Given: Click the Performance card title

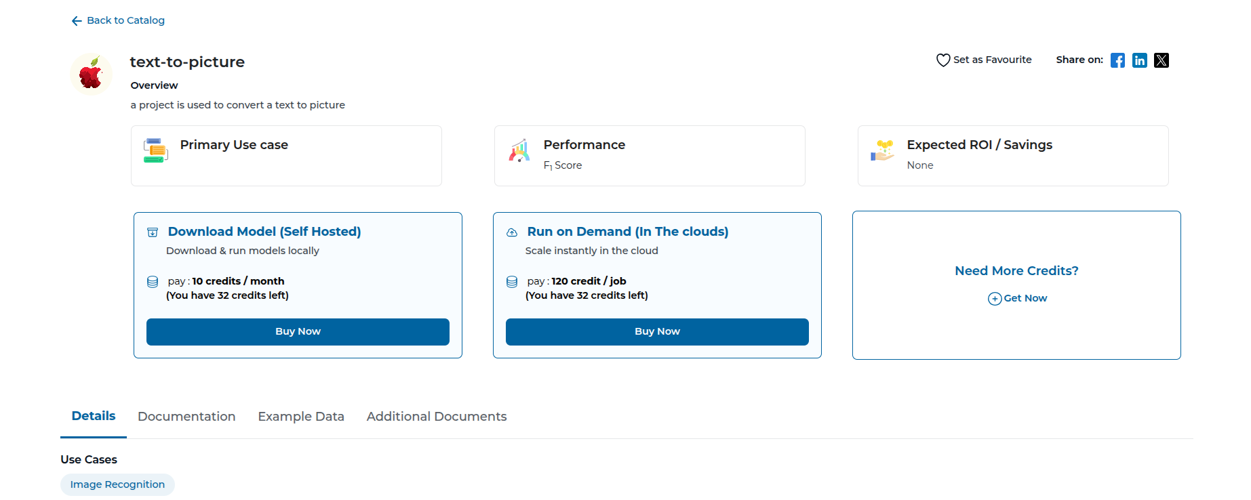Looking at the screenshot, I should pos(584,145).
